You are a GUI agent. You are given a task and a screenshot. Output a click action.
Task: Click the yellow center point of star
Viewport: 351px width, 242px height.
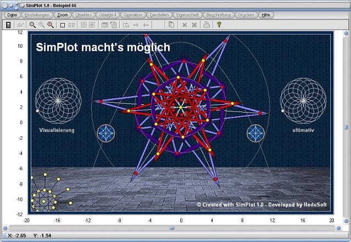(180, 108)
